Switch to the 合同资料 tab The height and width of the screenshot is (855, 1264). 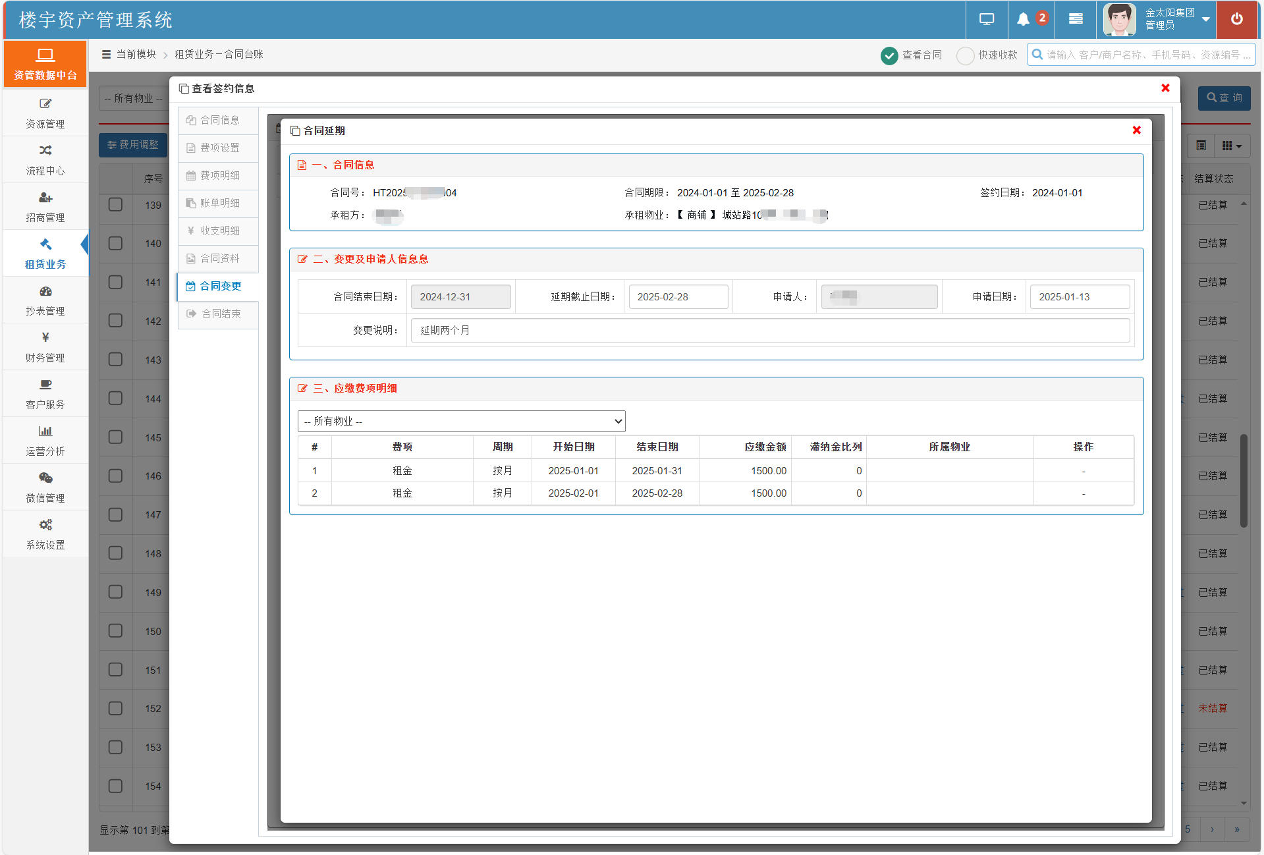218,258
